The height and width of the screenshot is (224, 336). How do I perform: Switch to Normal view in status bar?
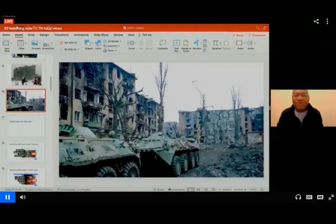point(190,190)
